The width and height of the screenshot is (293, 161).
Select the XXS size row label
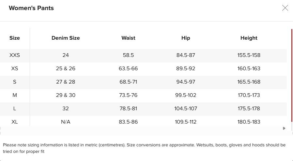click(x=15, y=55)
